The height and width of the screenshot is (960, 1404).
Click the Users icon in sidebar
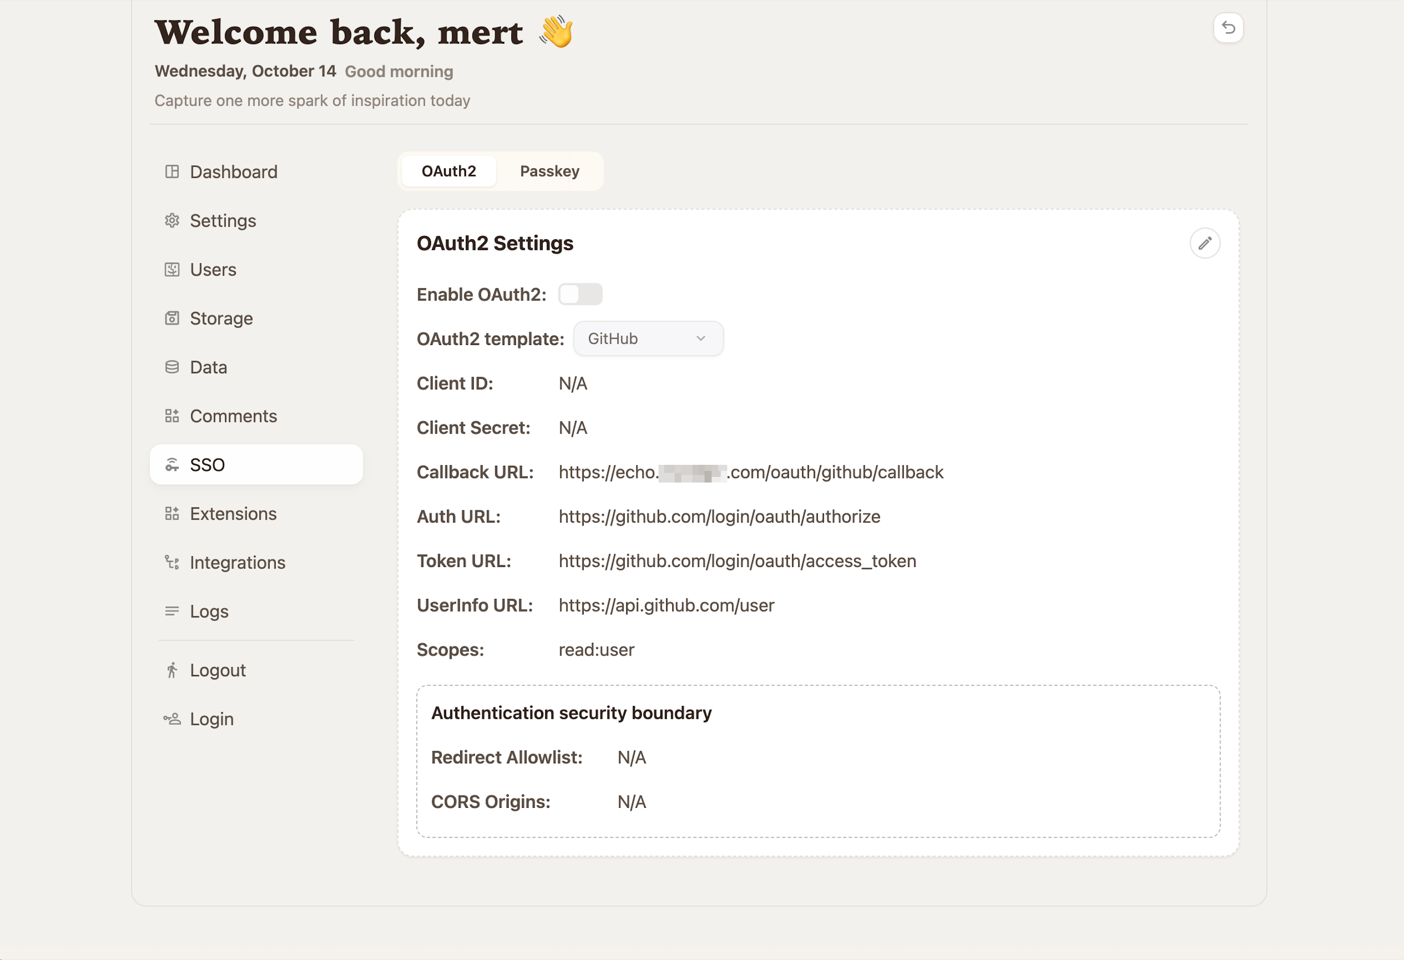pos(172,270)
